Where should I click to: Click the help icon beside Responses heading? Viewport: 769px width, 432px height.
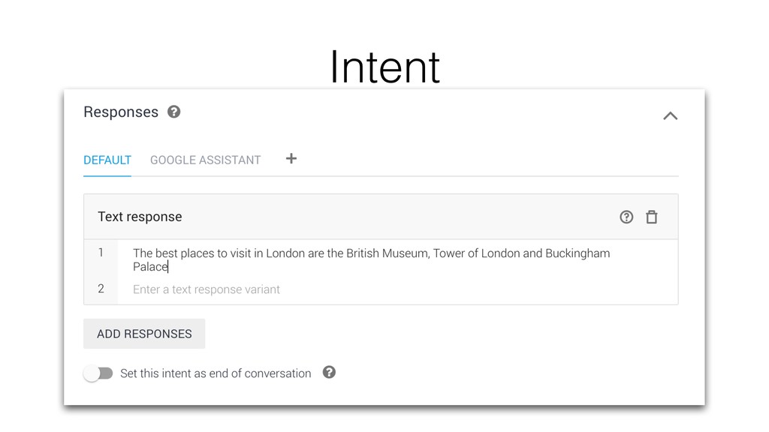[173, 112]
